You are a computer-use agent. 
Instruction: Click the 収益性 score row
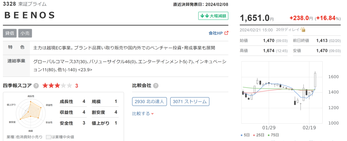[x=73, y=112]
